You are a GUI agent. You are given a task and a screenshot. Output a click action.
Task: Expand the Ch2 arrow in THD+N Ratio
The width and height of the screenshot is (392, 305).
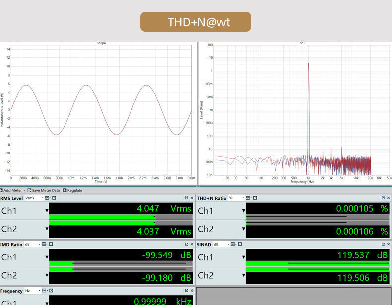coord(243,229)
